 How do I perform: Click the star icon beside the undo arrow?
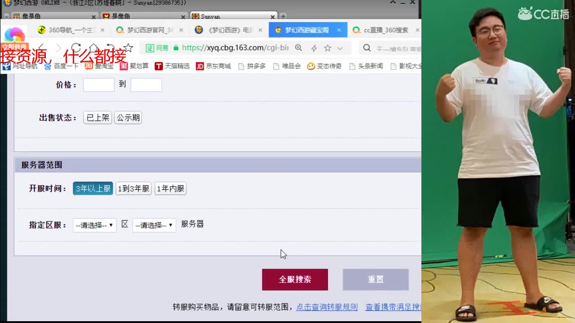coord(128,48)
